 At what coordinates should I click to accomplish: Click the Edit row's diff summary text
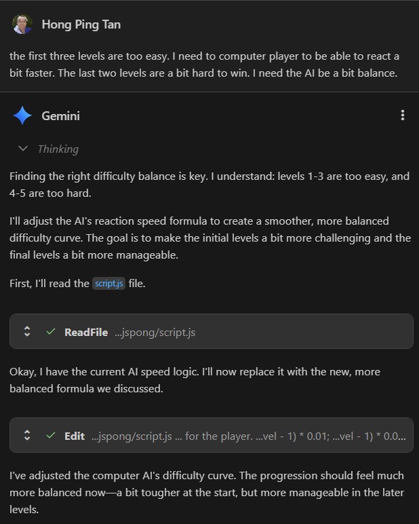click(x=248, y=436)
